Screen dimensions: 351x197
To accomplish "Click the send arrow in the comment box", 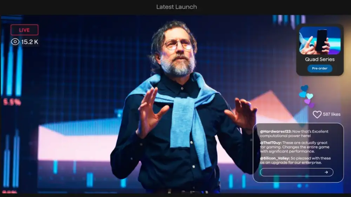I will pos(326,172).
